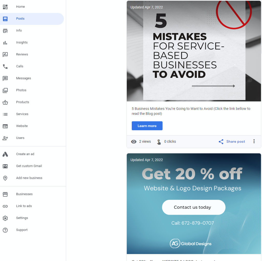Go to the Posts menu item

pos(32,19)
